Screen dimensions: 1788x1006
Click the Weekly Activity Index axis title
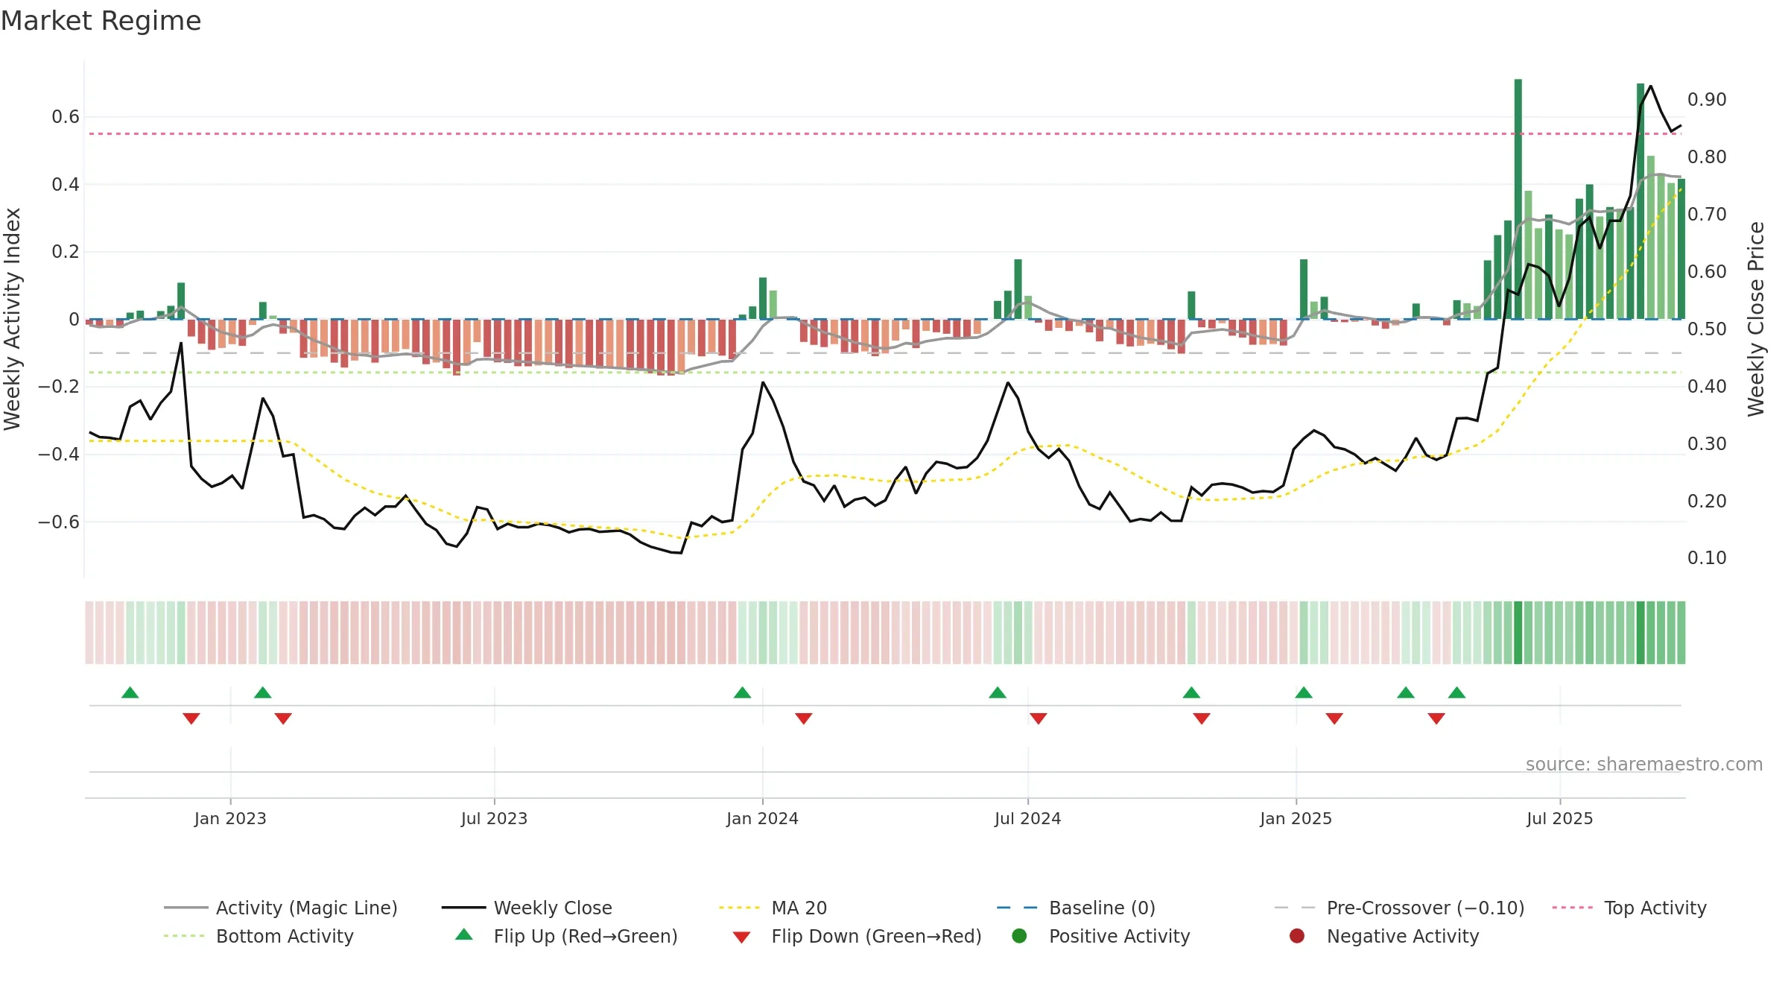[x=12, y=319]
